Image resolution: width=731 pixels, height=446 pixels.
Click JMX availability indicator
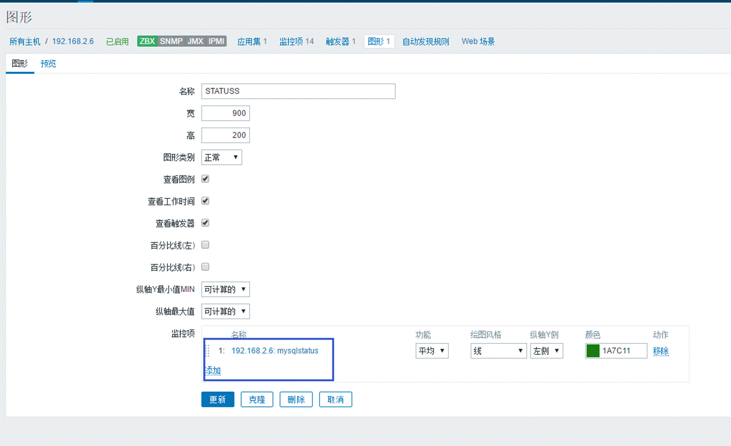(x=195, y=41)
